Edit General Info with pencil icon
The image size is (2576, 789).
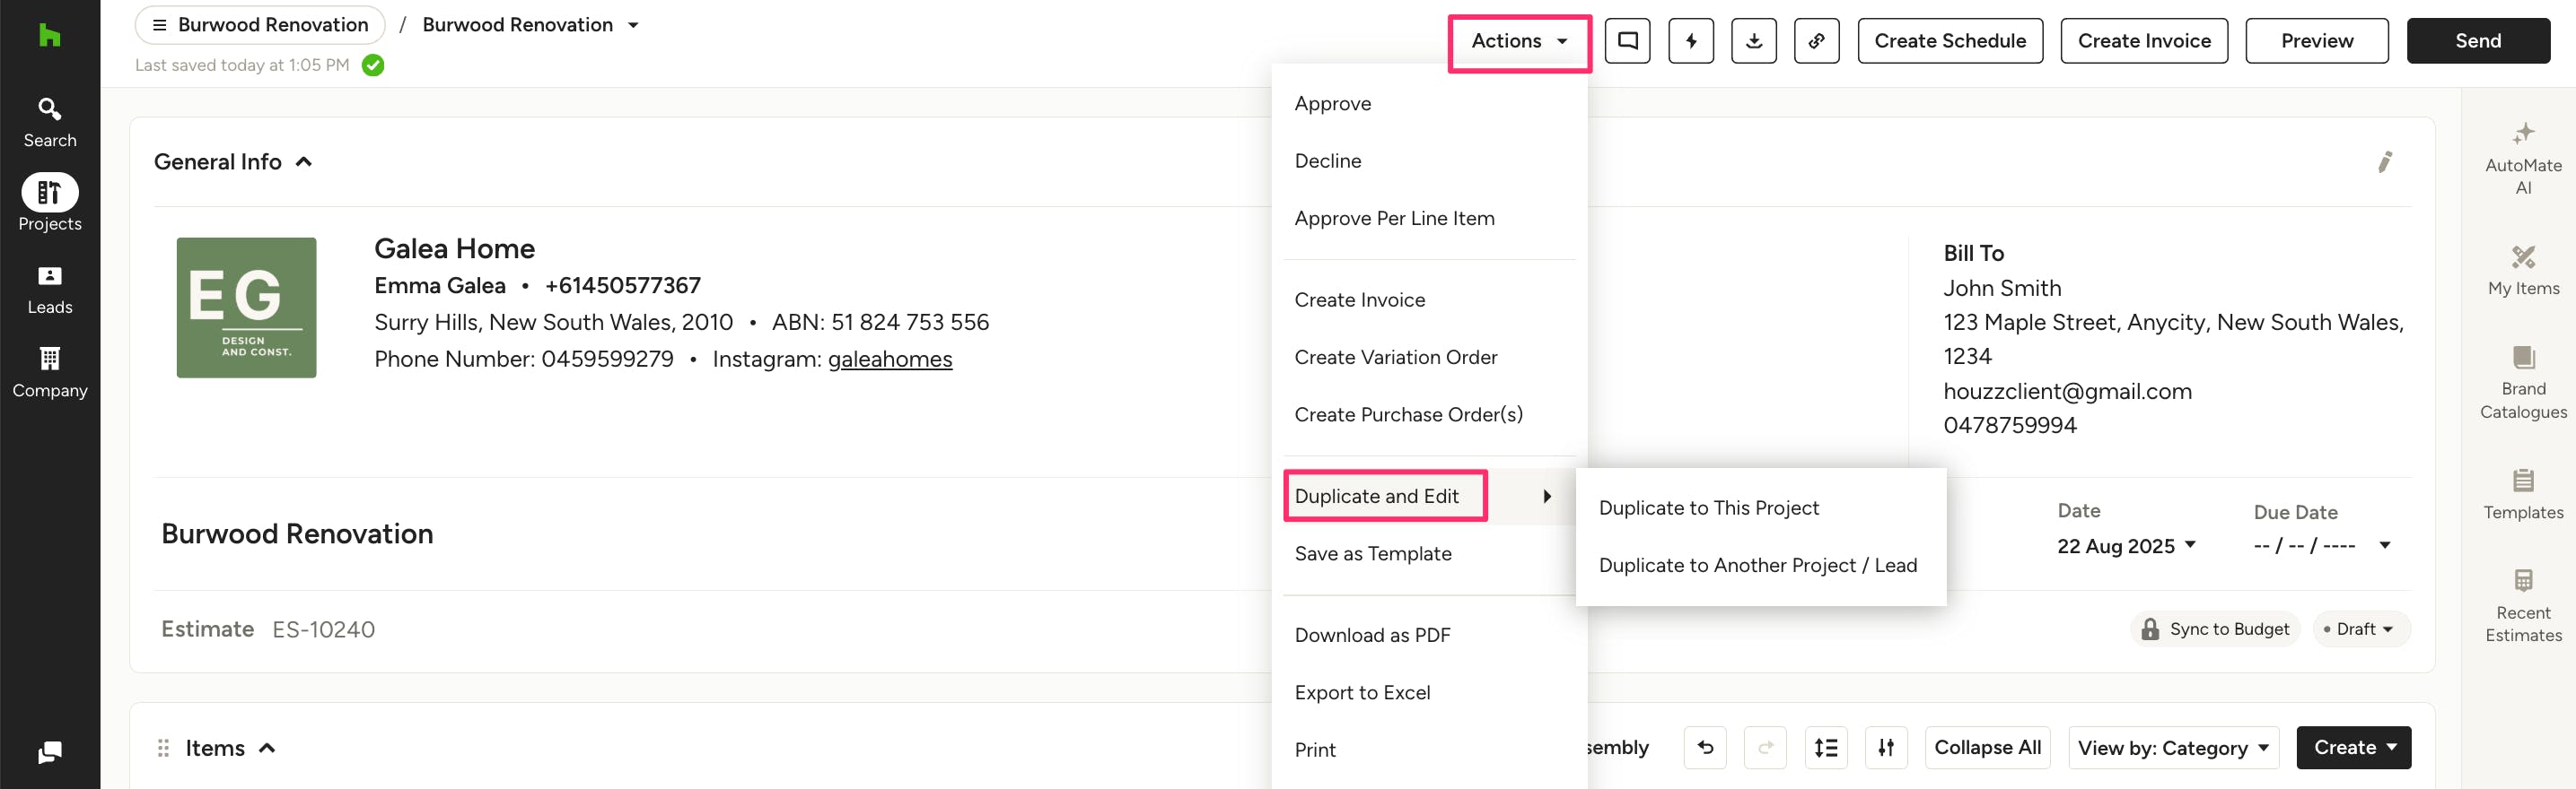(x=2384, y=161)
